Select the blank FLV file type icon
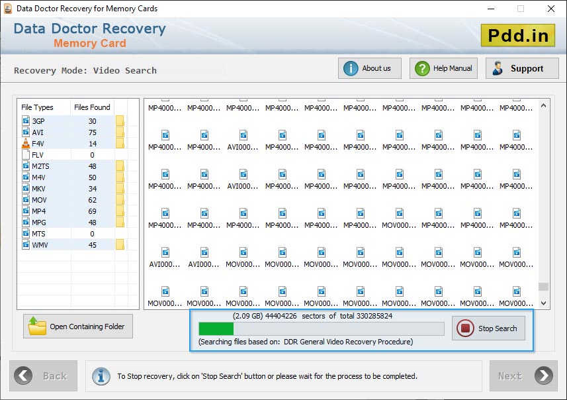567x400 pixels. point(26,154)
